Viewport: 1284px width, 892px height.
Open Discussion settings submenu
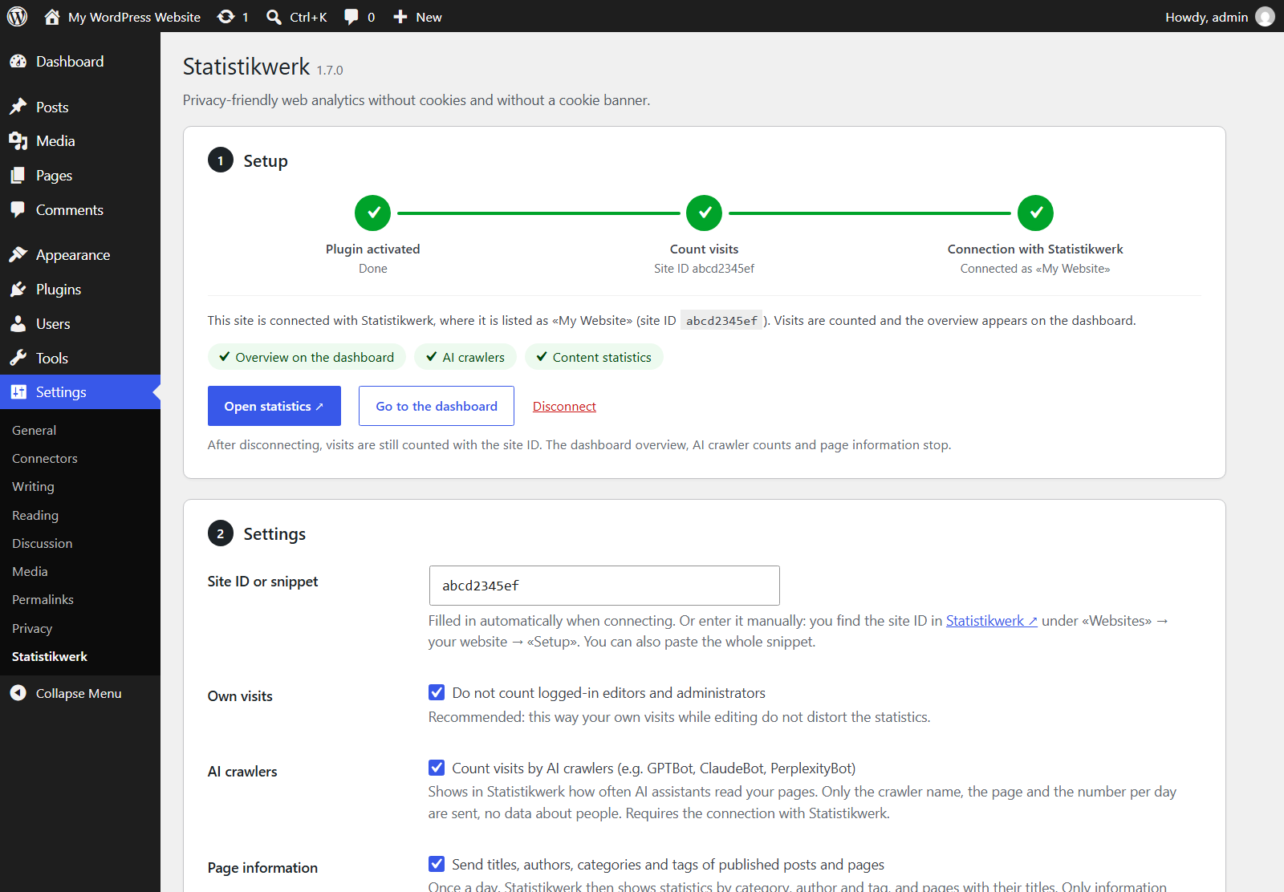tap(42, 544)
